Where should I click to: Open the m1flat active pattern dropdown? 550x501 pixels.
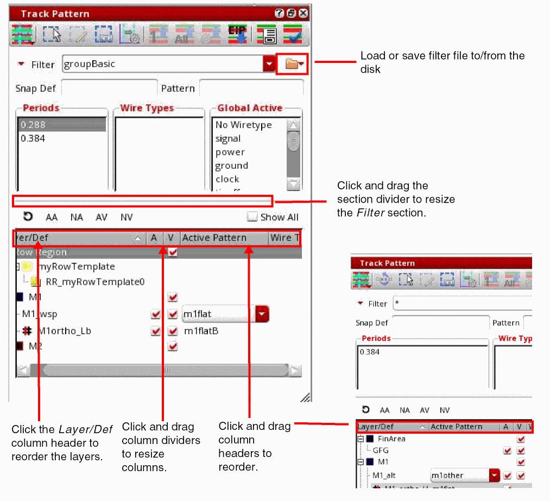[262, 314]
